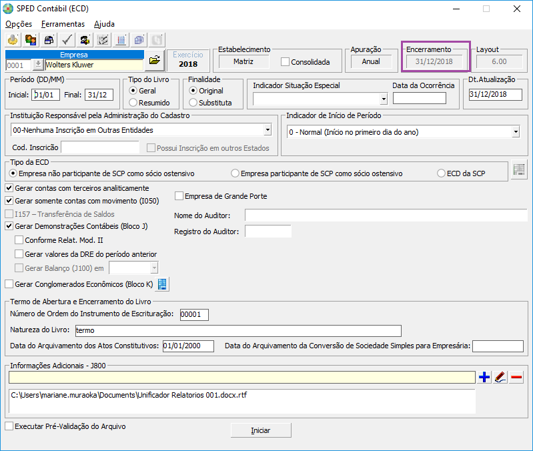The image size is (533, 451).
Task: Enable Executar Pré-Validação do Arquivo
Action: (x=9, y=426)
